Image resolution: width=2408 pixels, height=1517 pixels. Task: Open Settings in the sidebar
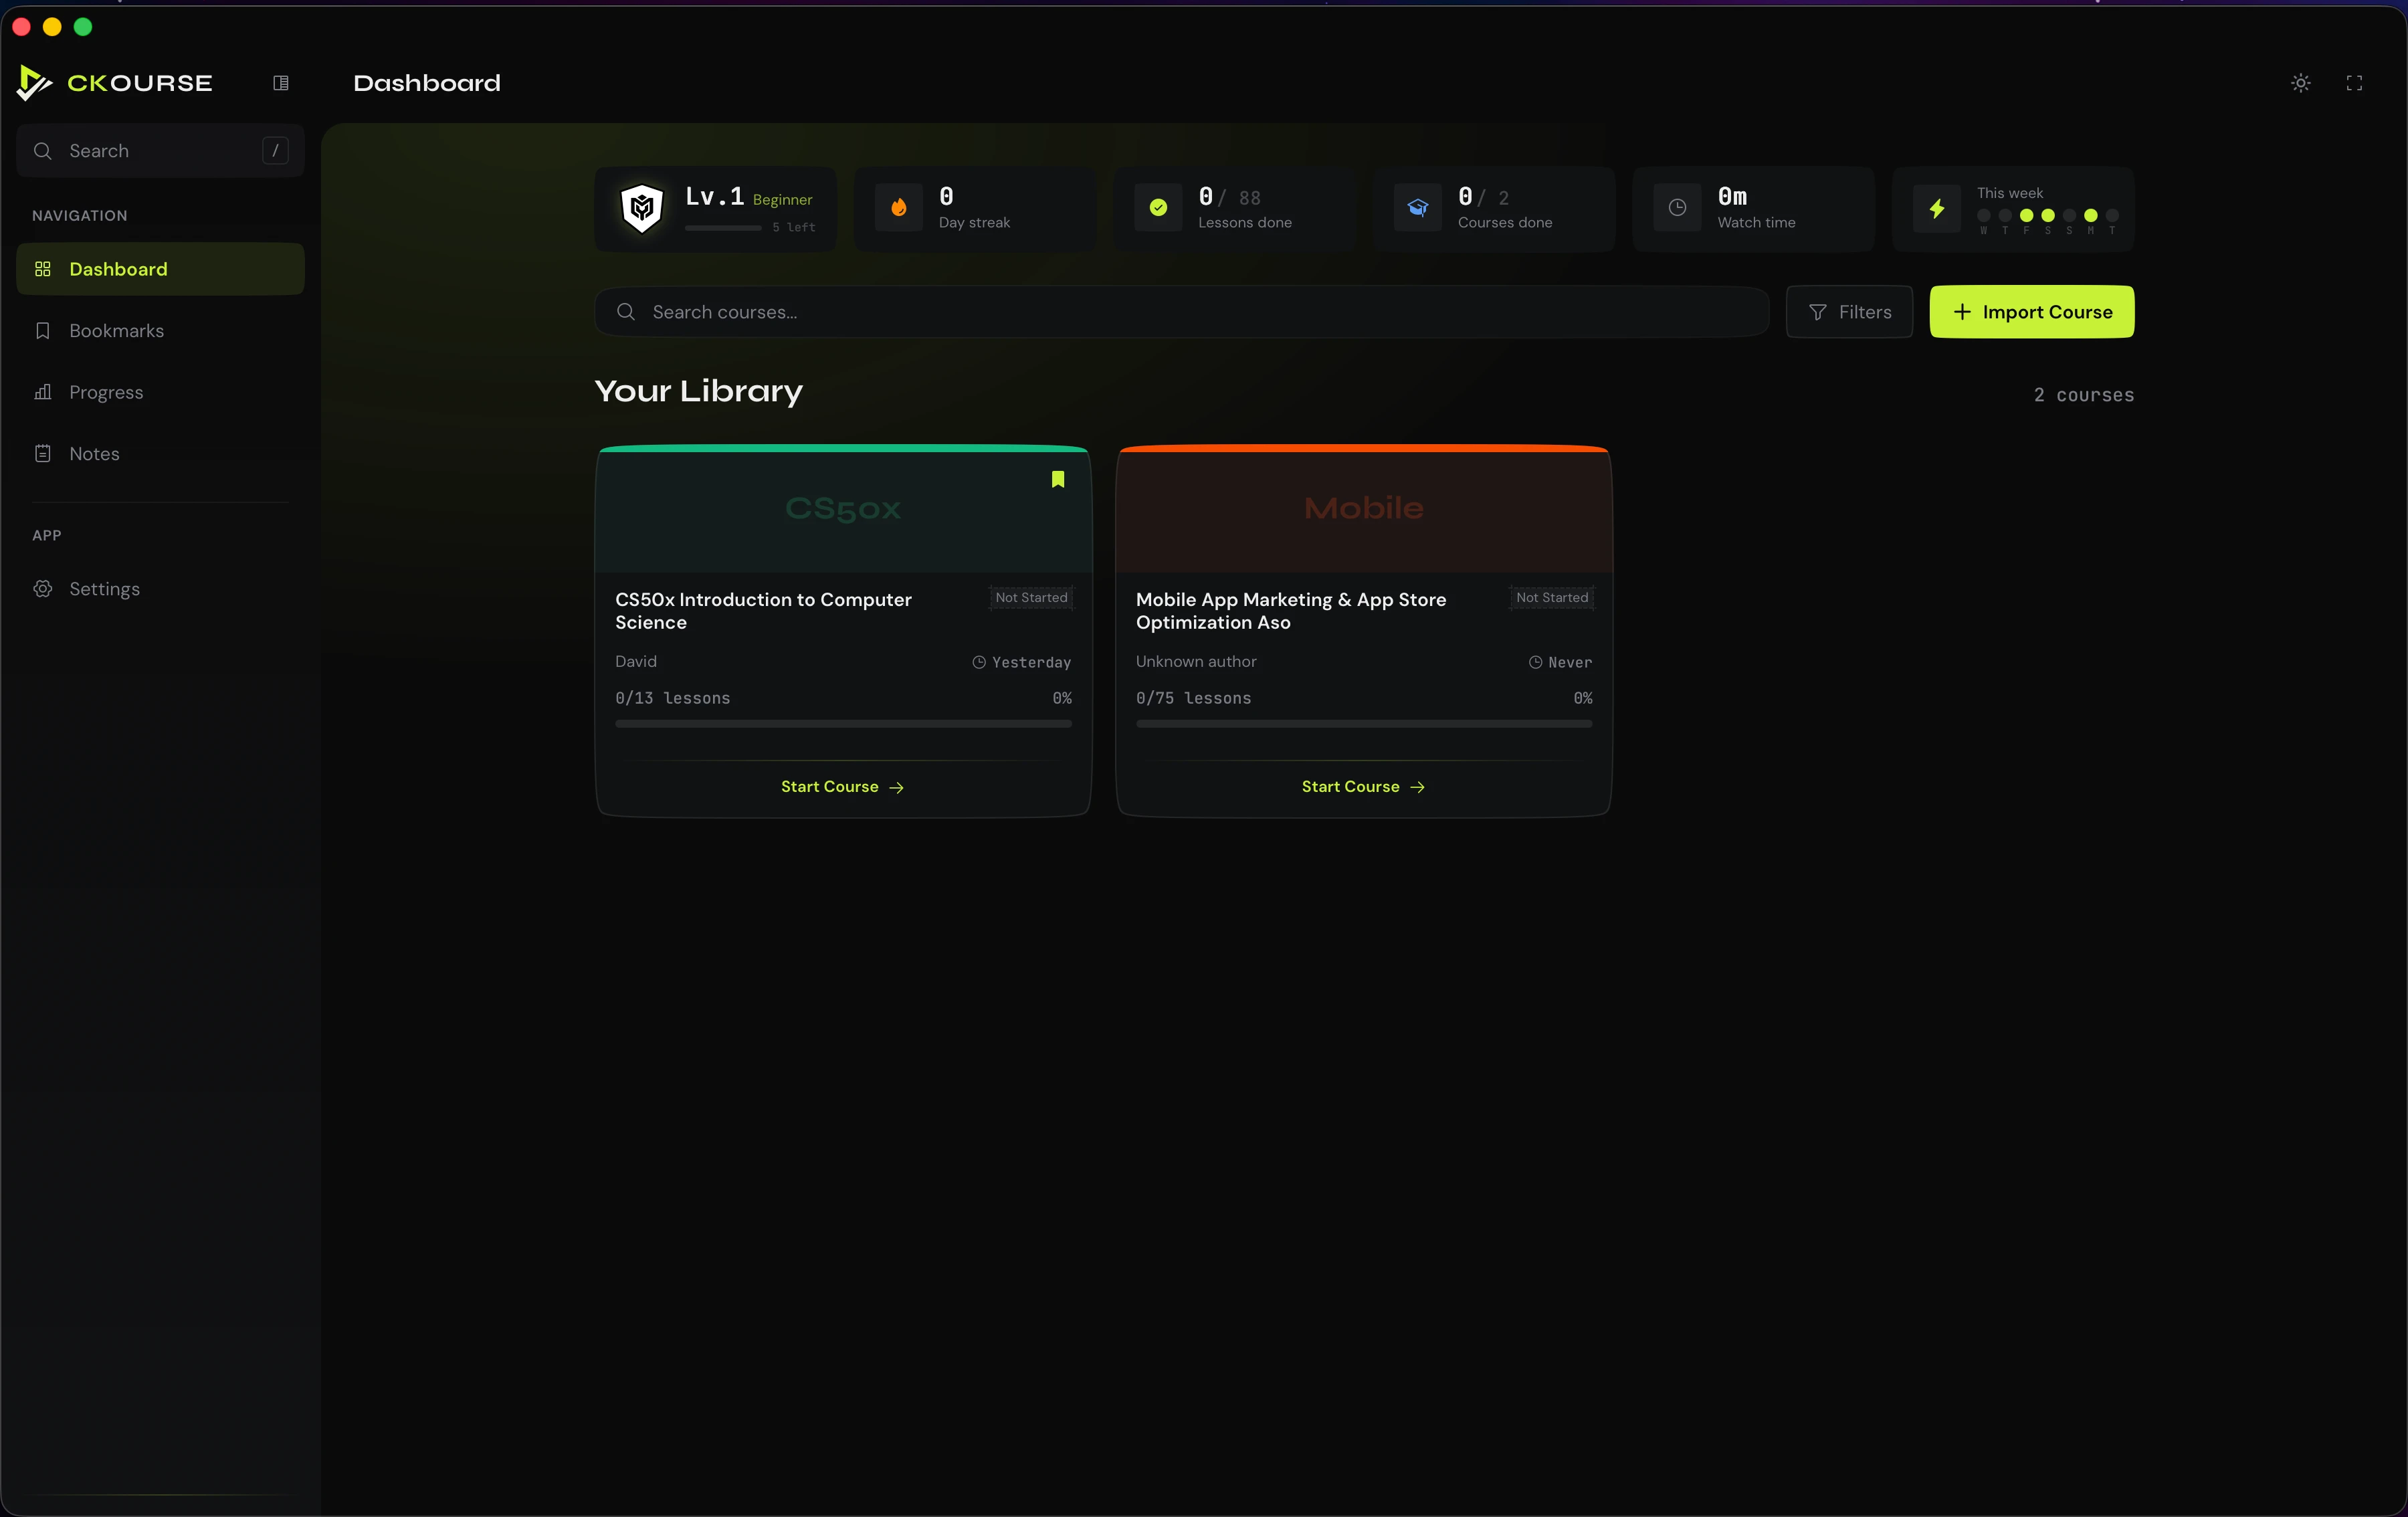click(104, 589)
